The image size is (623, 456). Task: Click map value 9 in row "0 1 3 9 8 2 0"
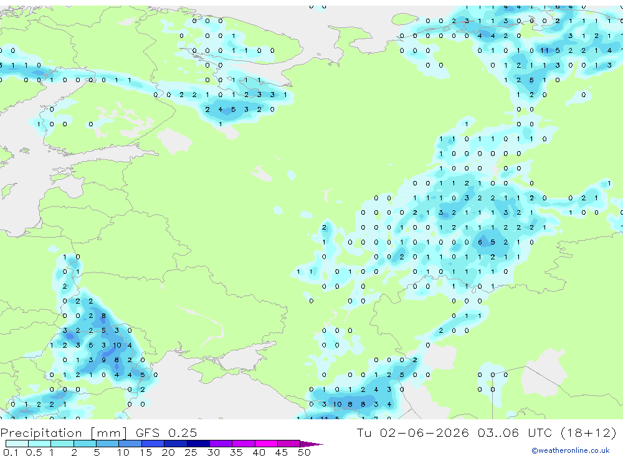103,360
